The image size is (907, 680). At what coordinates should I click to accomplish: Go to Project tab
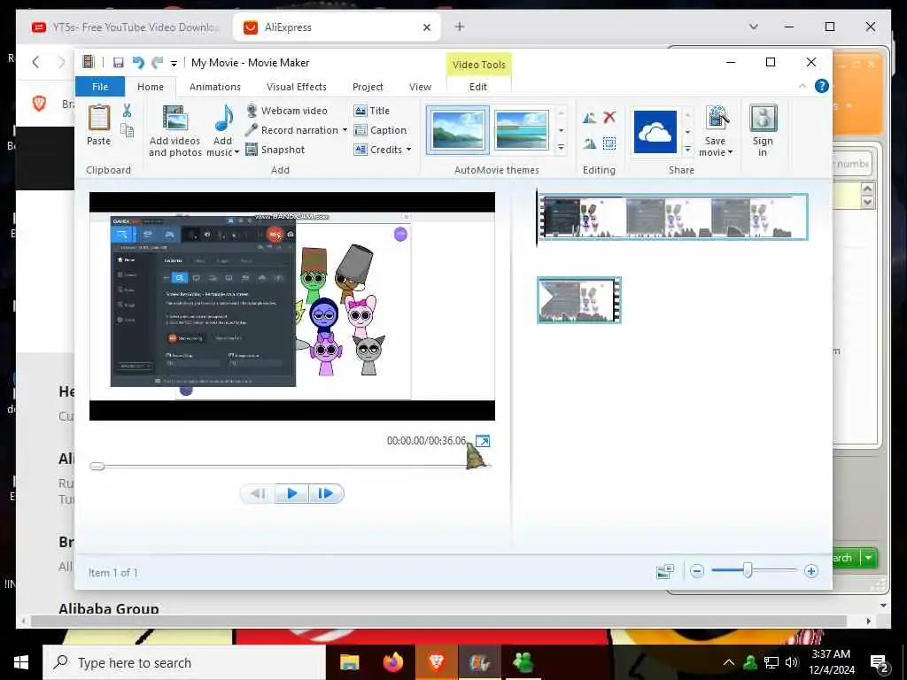click(x=368, y=87)
